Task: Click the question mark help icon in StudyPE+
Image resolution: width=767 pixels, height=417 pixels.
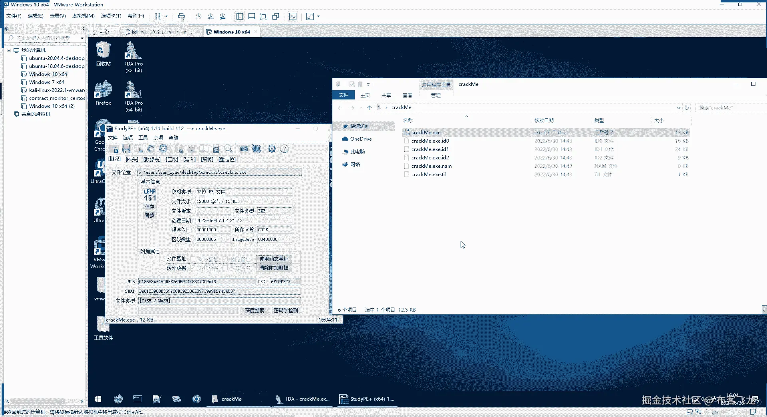Action: coord(284,149)
